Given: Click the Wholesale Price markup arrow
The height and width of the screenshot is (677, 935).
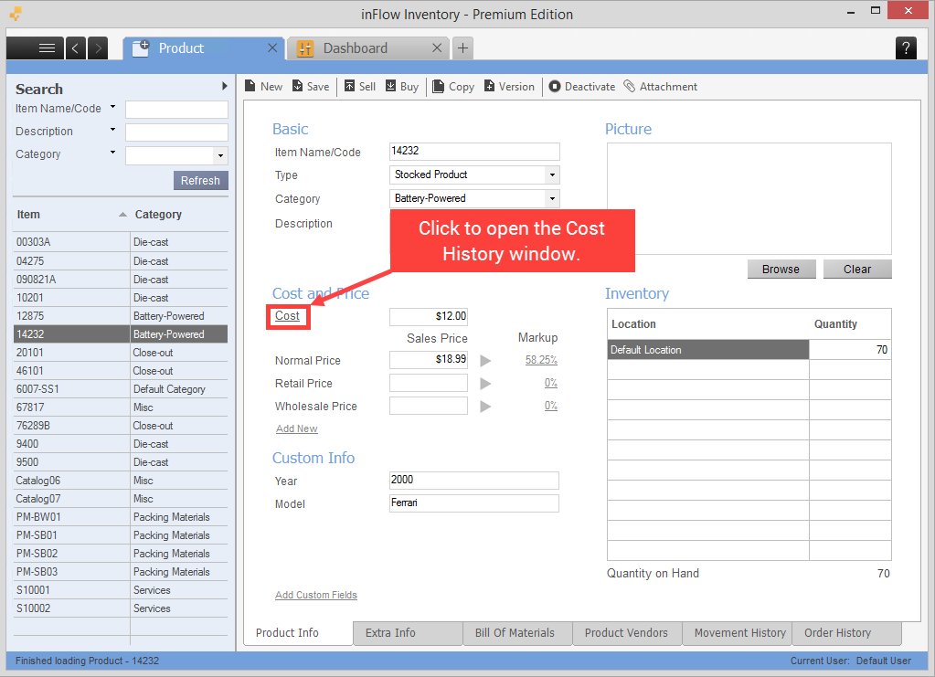Looking at the screenshot, I should coord(485,407).
